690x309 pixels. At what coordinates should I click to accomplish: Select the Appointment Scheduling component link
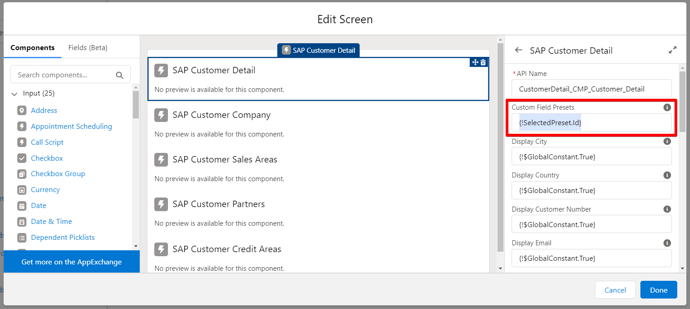[x=71, y=127]
